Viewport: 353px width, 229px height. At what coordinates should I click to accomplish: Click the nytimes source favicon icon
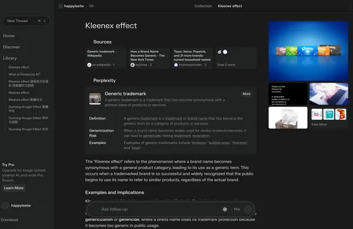[x=132, y=65]
